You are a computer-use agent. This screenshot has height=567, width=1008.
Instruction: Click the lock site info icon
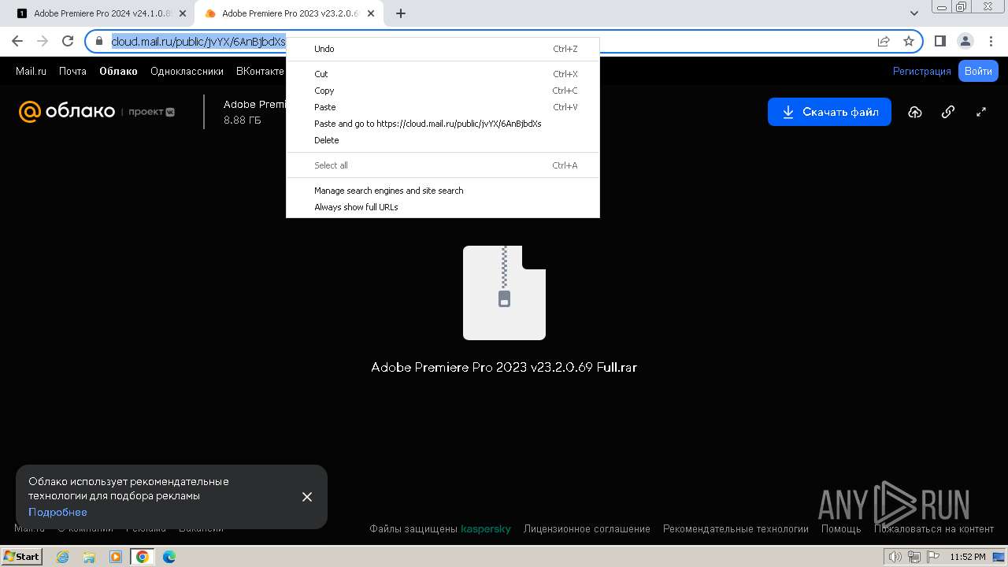click(99, 41)
